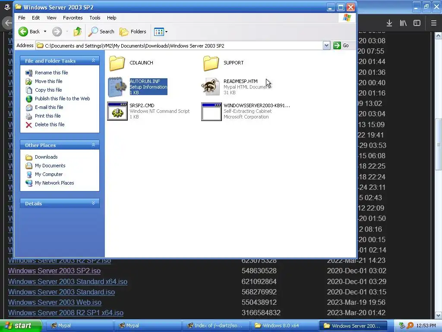Viewport: 442px width, 332px height.
Task: Open Windows Server 2003 Standard x64.iso link
Action: 68,281
